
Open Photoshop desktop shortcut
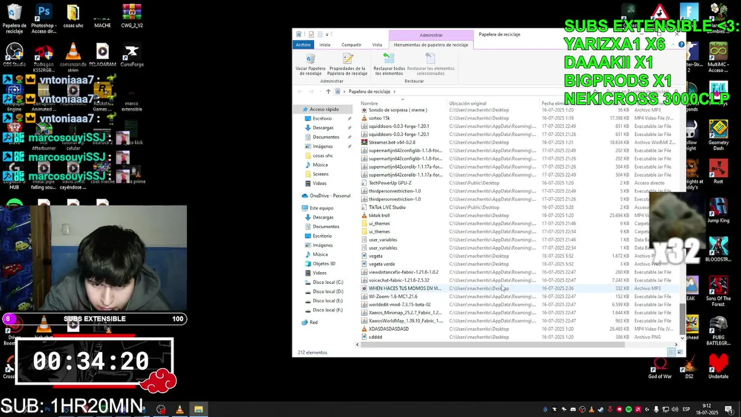(43, 19)
